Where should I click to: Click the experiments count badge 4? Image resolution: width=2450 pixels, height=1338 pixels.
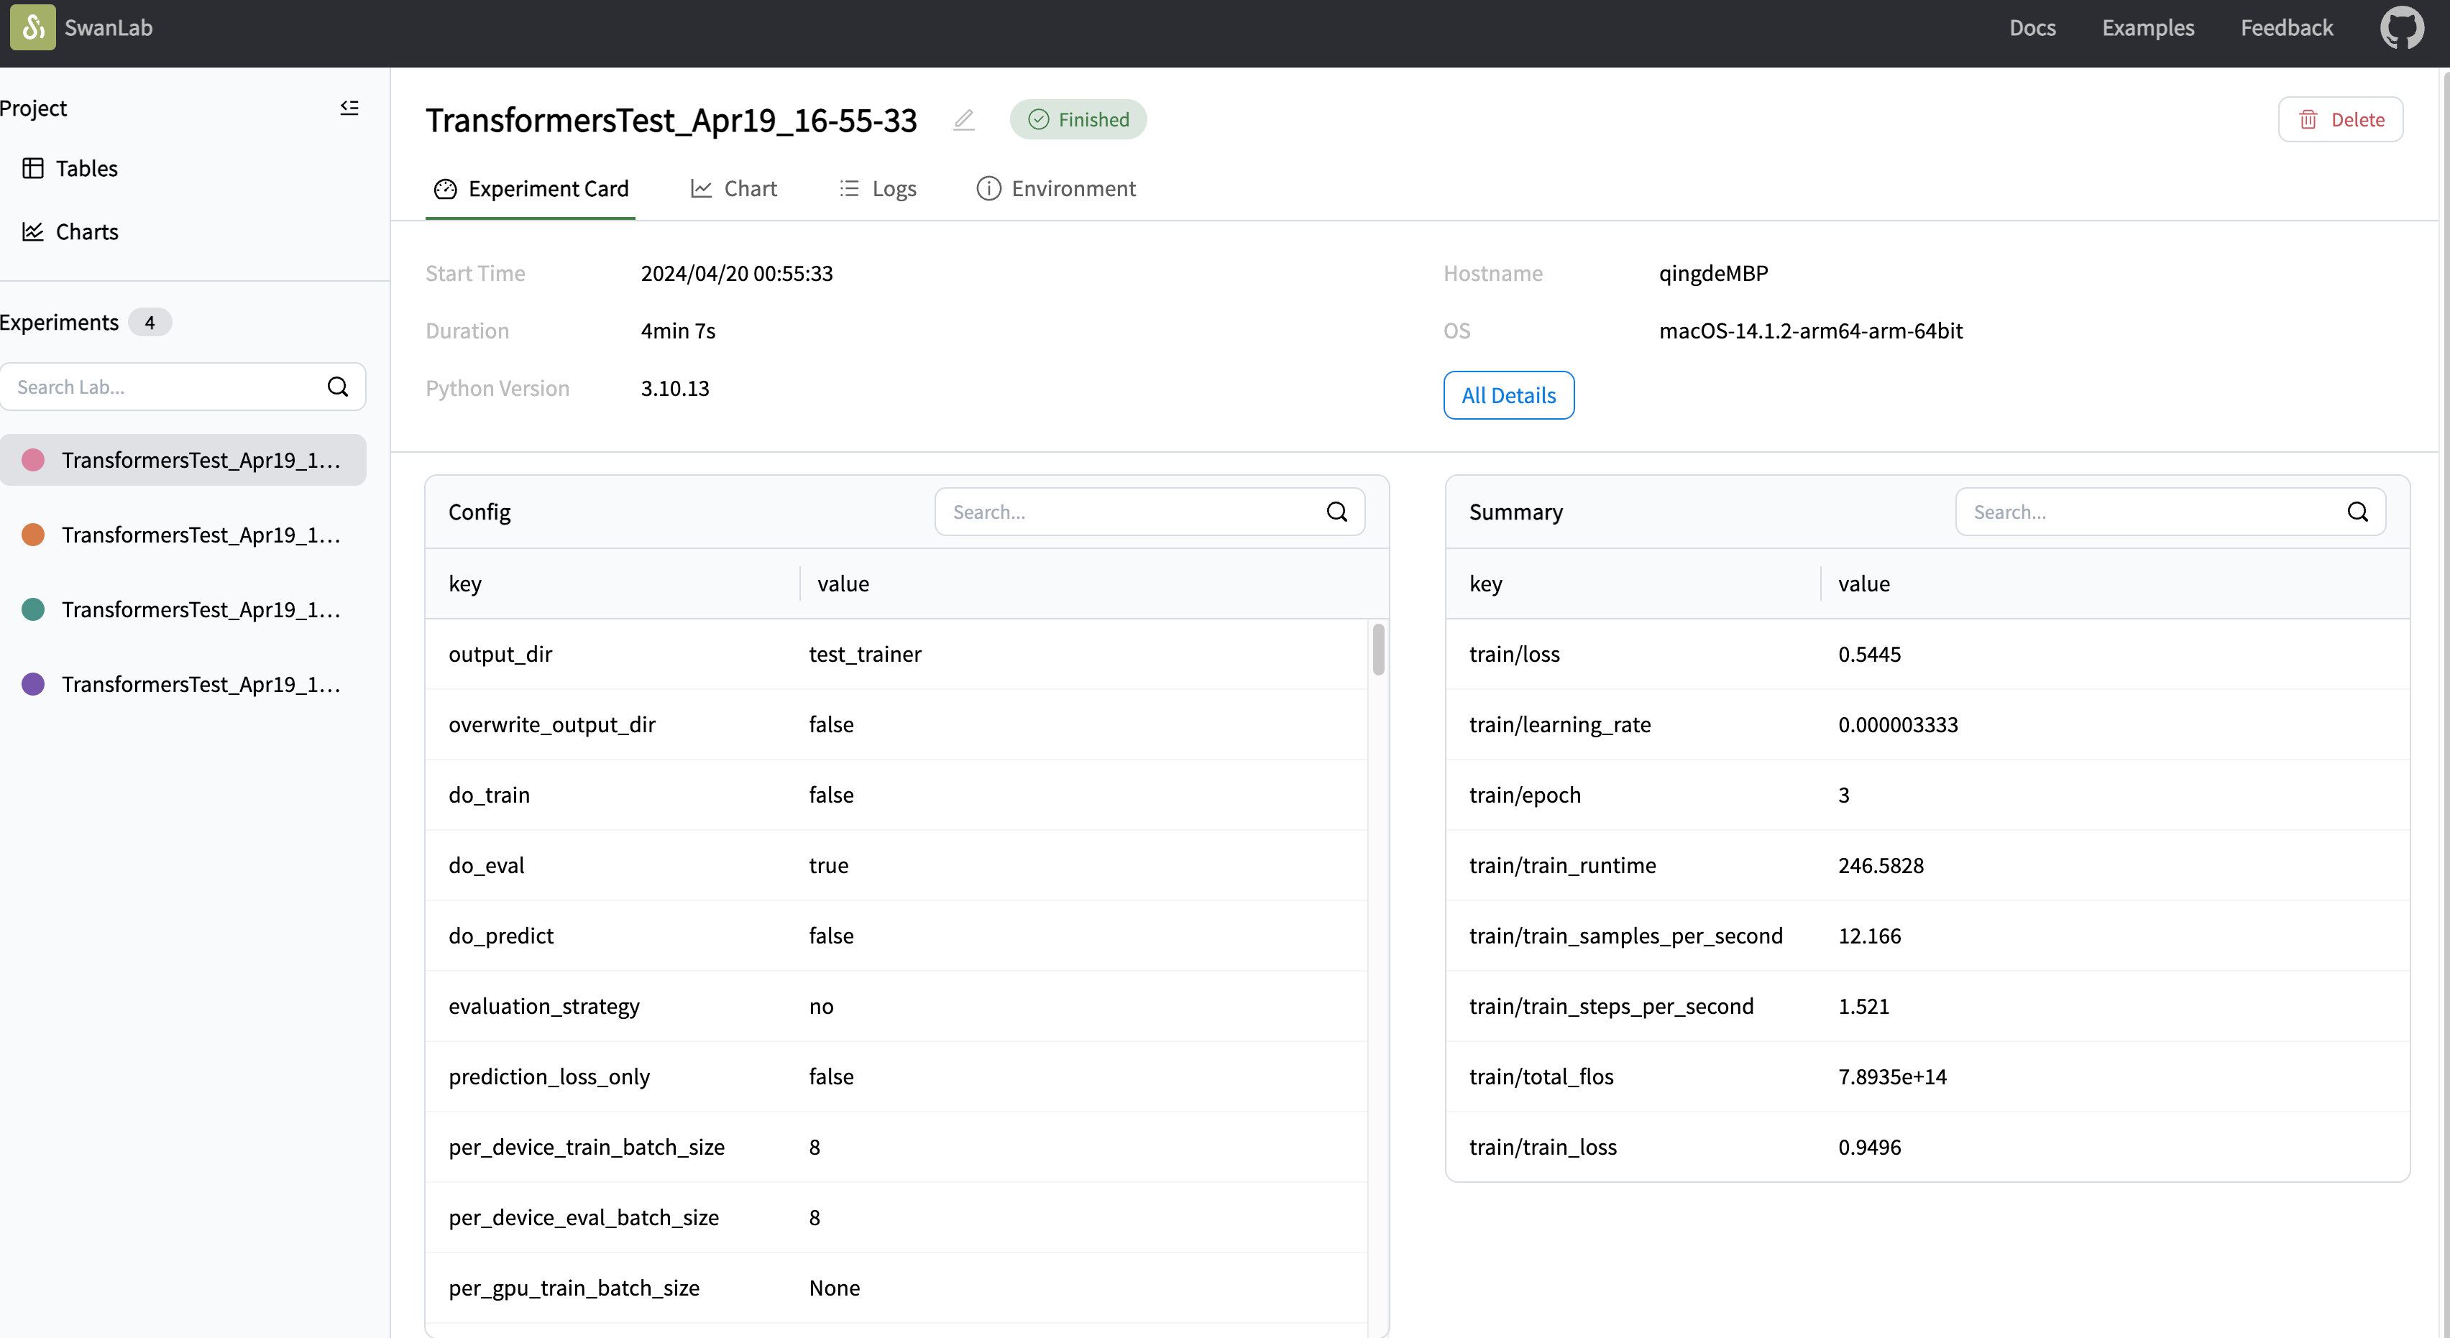coord(150,323)
